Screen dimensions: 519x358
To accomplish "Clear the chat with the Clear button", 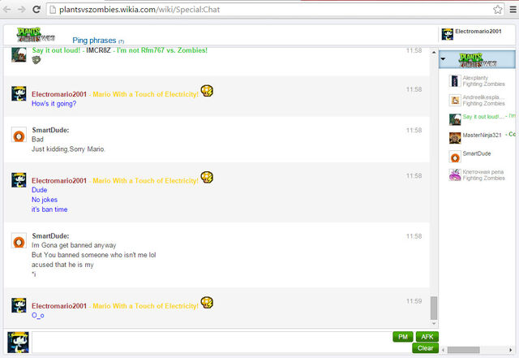I will [x=425, y=348].
